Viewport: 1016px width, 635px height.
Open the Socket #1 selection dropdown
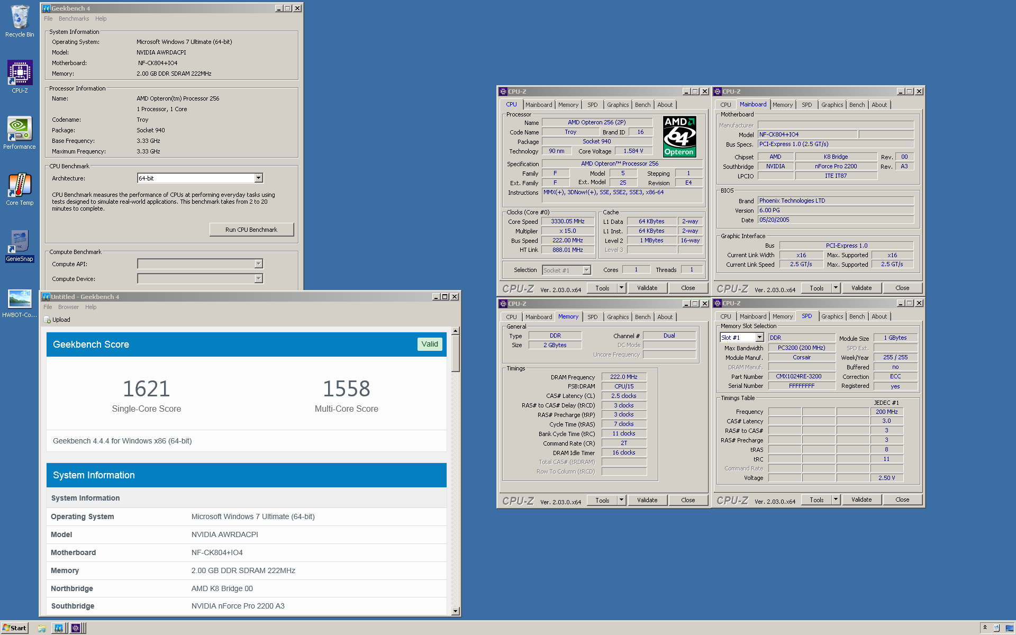point(586,270)
